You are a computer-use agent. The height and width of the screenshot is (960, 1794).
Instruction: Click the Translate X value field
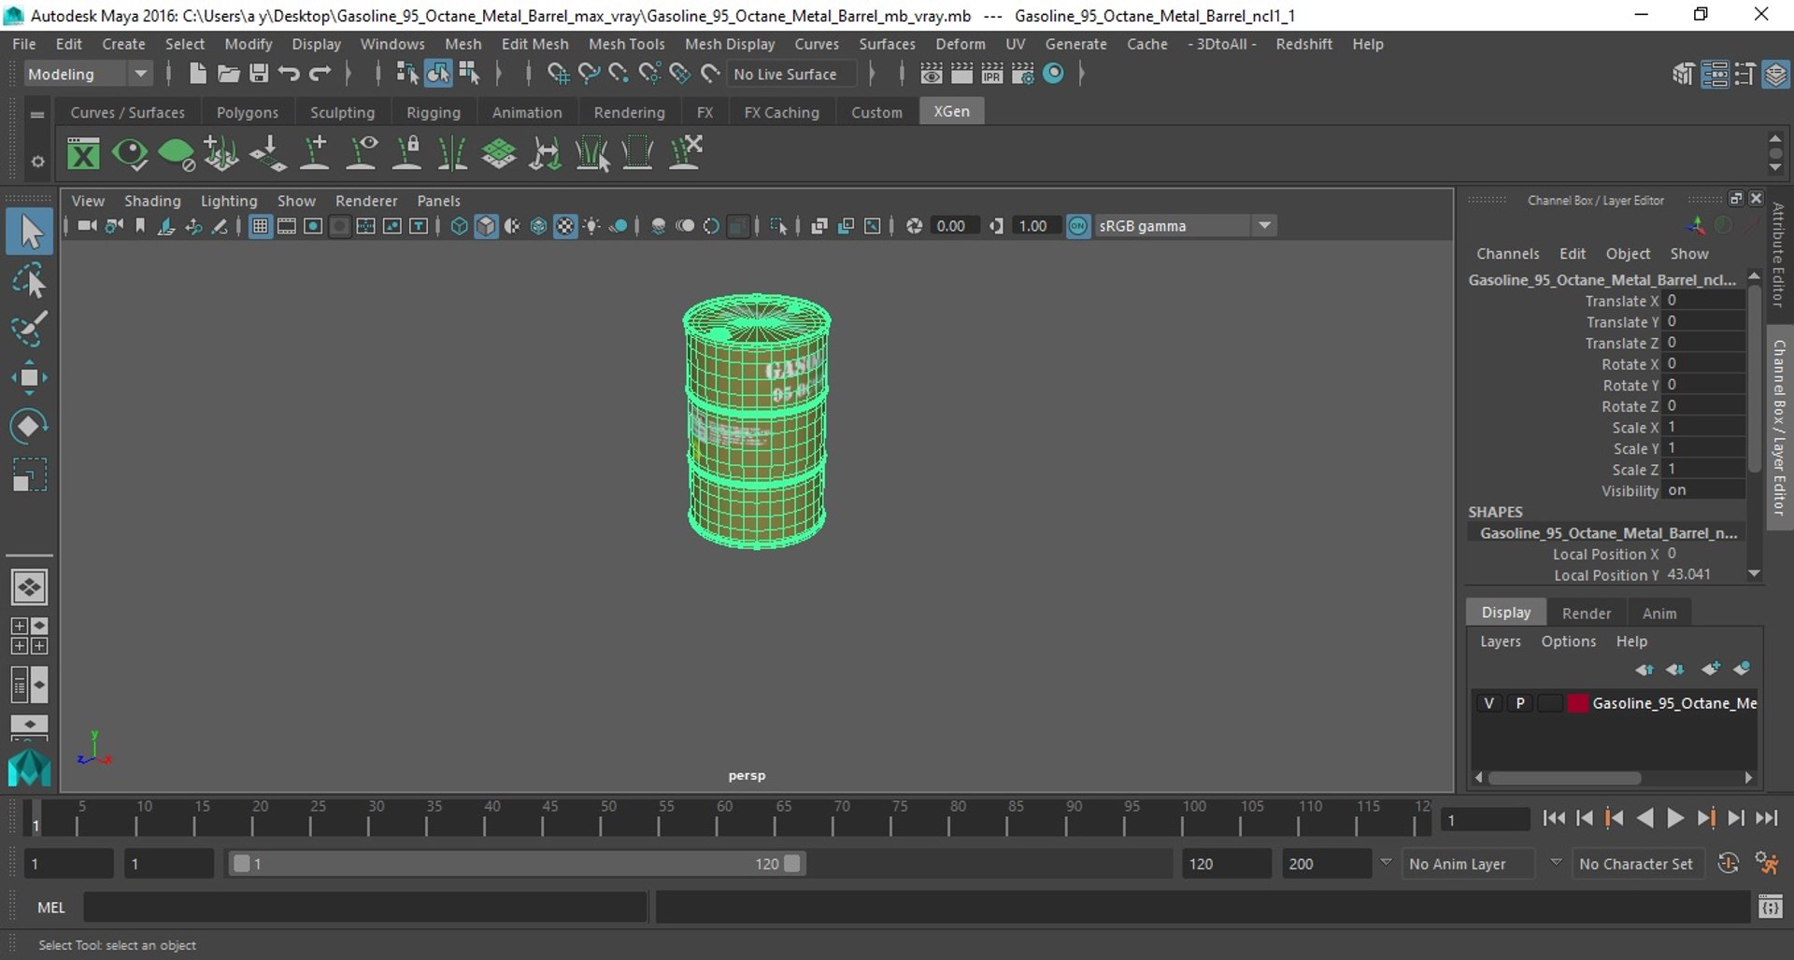pos(1704,301)
